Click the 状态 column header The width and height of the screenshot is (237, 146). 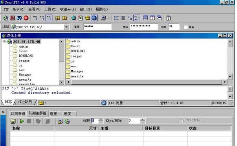tap(209, 128)
